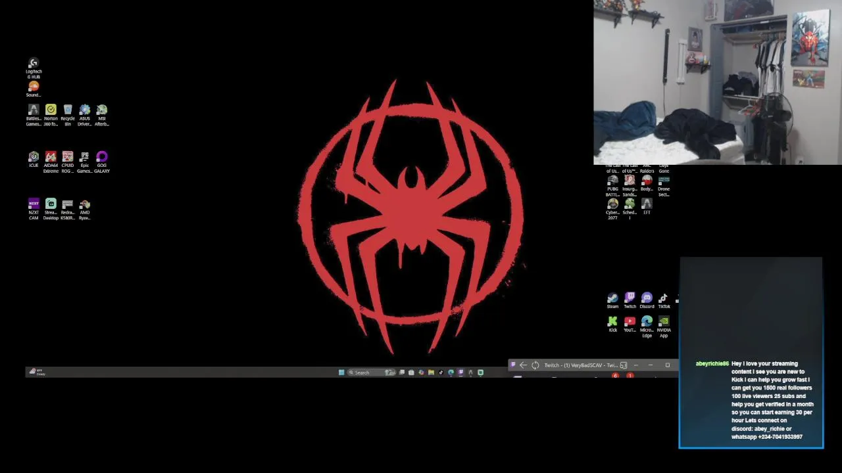This screenshot has width=842, height=473.
Task: Launch the YouTube desktop shortcut
Action: [x=630, y=325]
